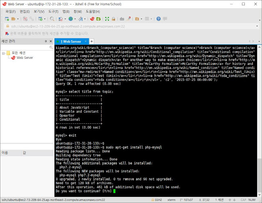This screenshot has width=262, height=203.
Task: Open Session Properties gear icon
Action: pyautogui.click(x=40, y=19)
